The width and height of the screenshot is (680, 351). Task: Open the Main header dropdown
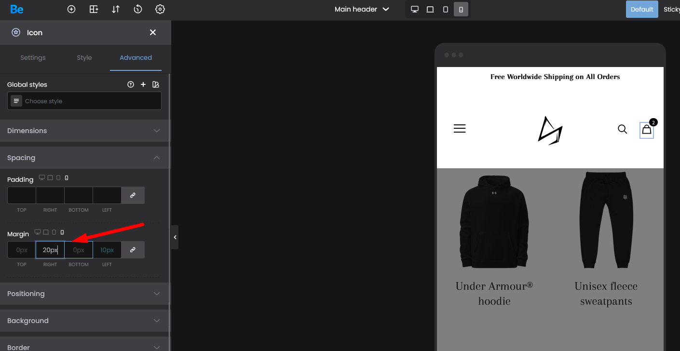pos(362,9)
